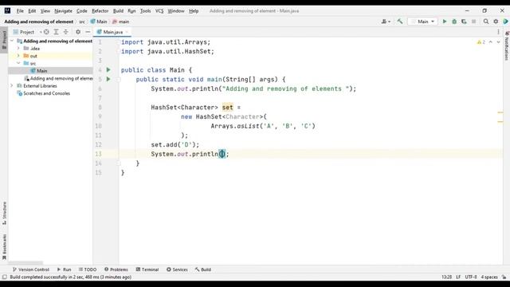Open Project panel options gear

coord(78,32)
